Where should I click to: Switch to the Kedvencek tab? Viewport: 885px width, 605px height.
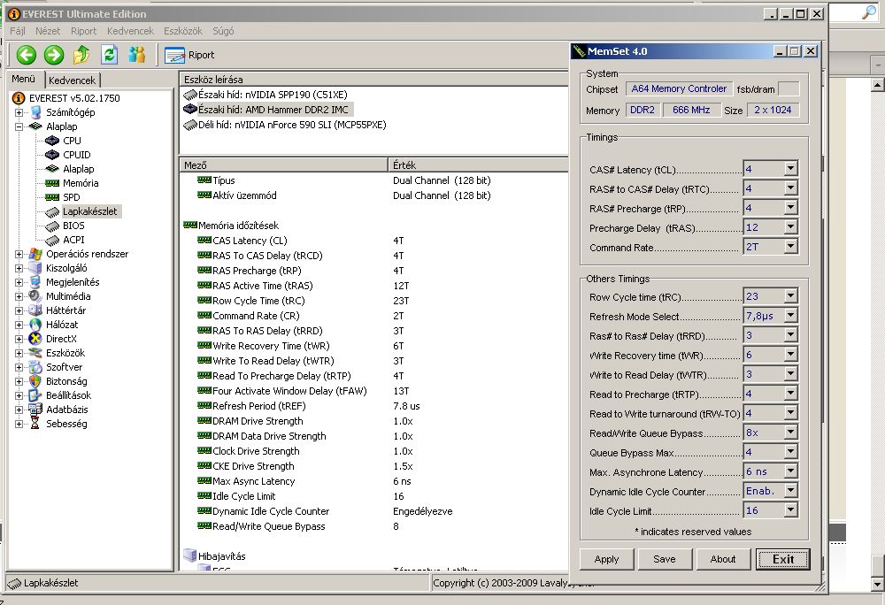pos(73,80)
